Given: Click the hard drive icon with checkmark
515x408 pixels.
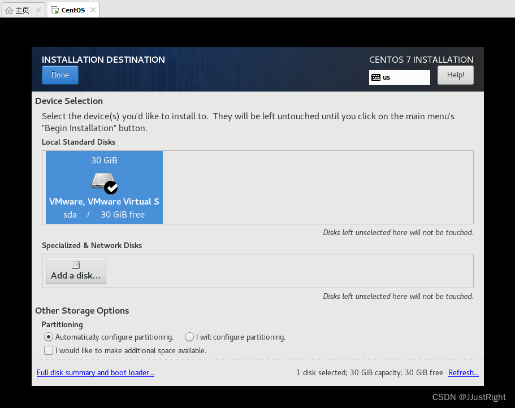Looking at the screenshot, I should (105, 183).
